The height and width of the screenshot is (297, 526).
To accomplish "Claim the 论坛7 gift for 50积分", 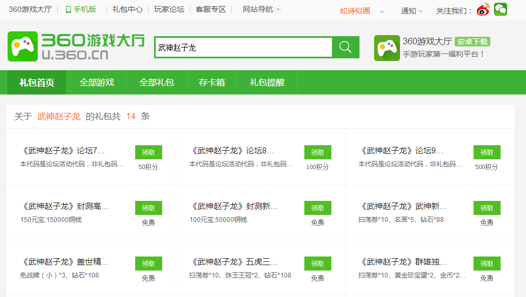I will click(149, 152).
